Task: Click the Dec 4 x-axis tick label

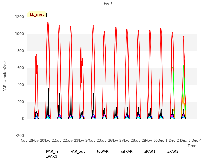Action: click(x=196, y=140)
